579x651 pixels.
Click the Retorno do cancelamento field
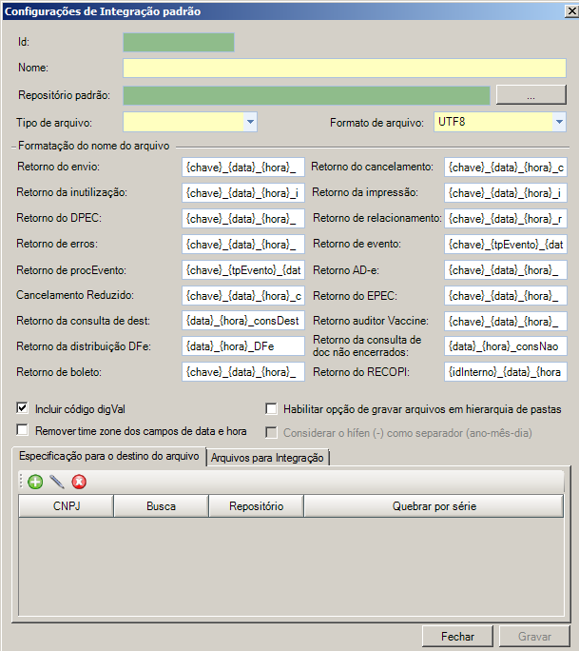pos(505,167)
